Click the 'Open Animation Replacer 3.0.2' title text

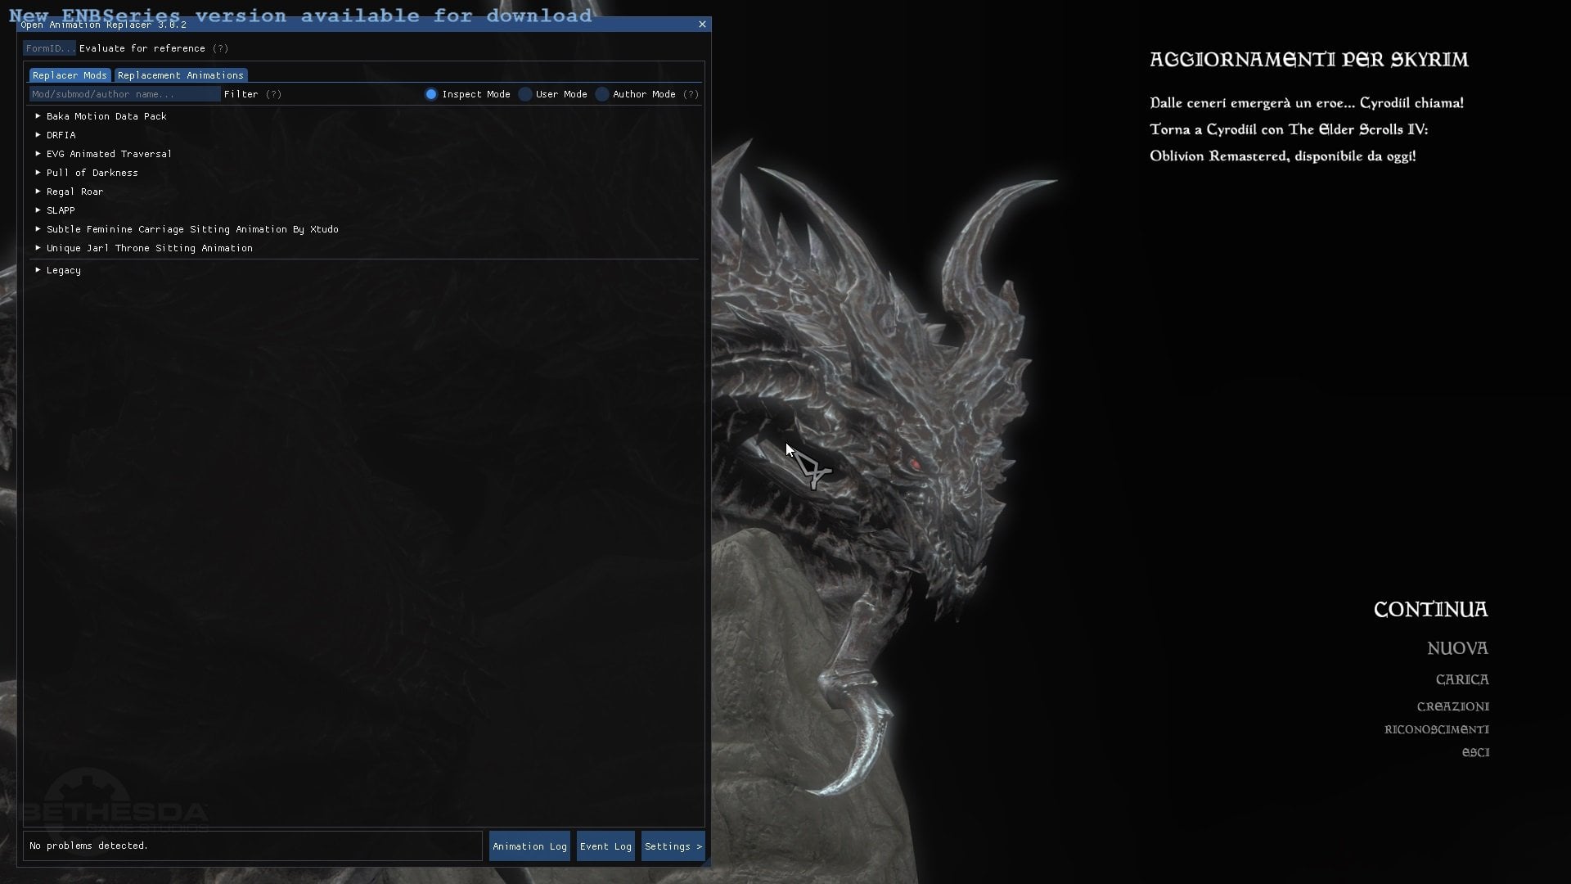coord(103,25)
